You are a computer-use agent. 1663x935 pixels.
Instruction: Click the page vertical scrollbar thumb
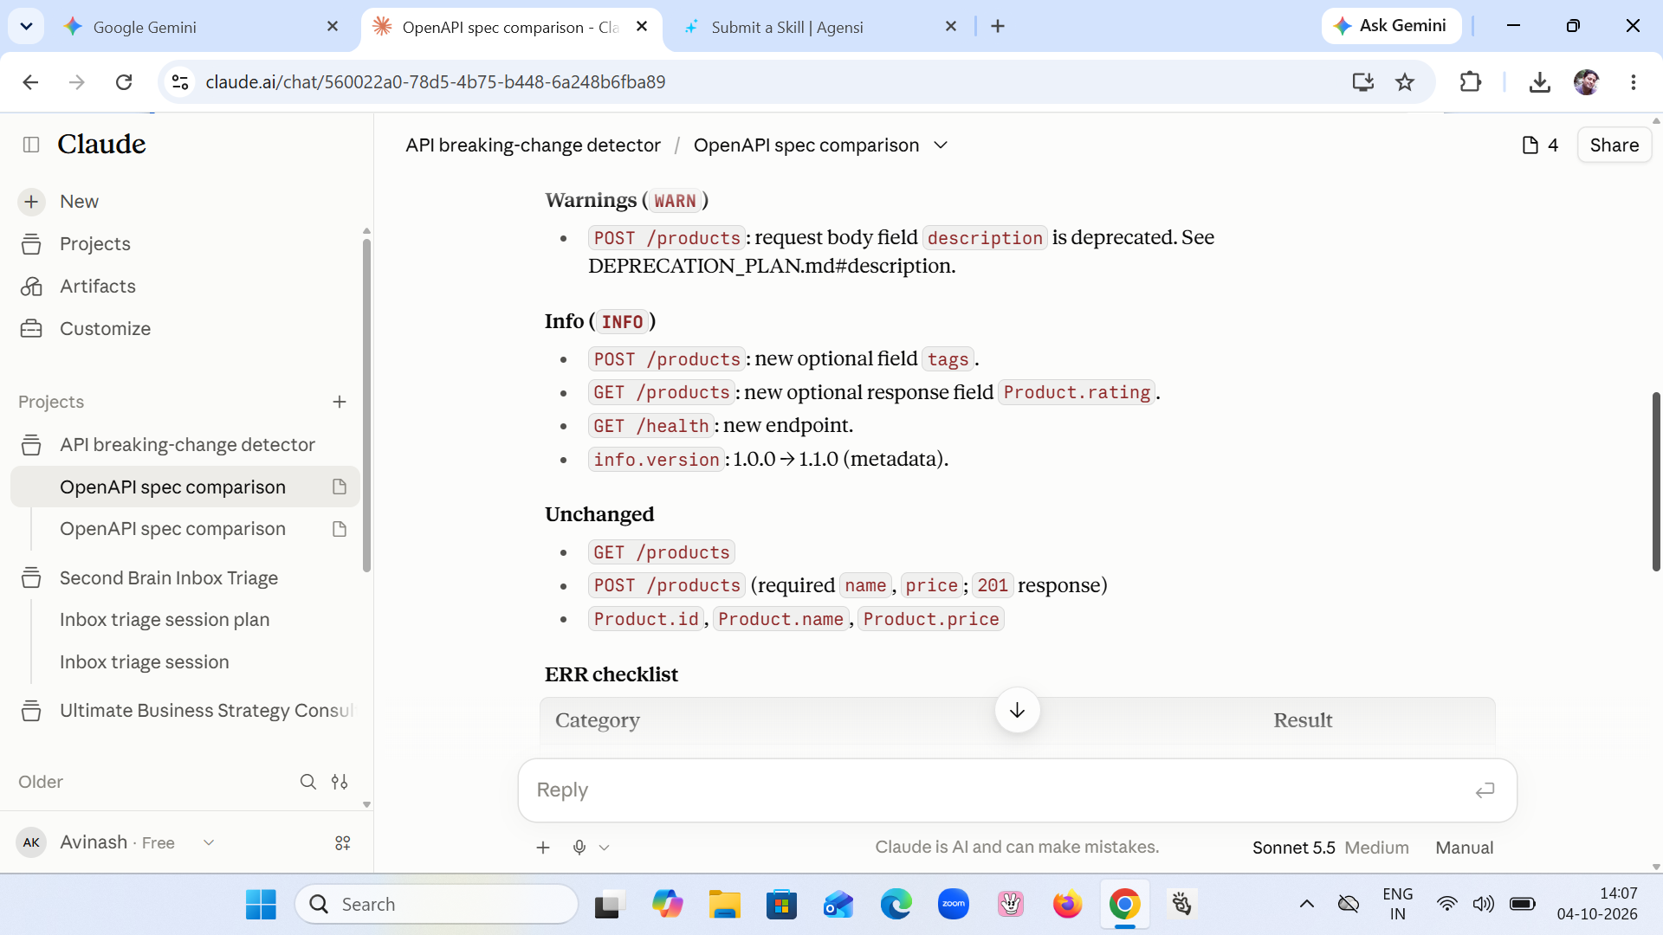click(1656, 480)
